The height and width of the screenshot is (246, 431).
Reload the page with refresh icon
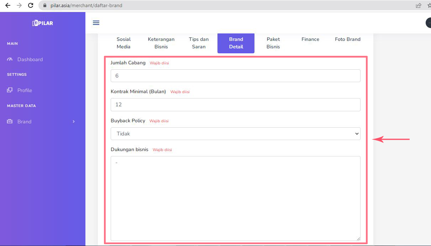31,5
